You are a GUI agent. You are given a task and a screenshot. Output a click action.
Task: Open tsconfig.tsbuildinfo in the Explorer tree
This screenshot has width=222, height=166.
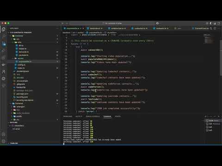point(25,100)
